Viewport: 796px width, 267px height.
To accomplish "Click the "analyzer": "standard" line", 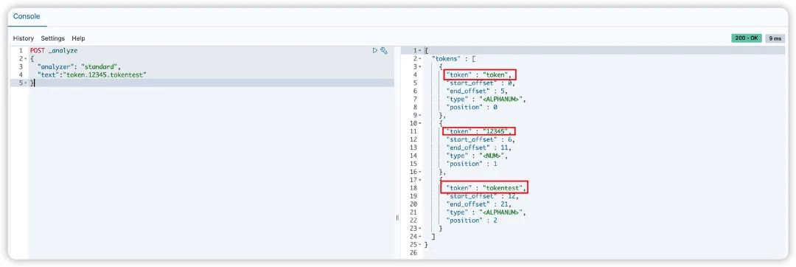I will pos(79,66).
